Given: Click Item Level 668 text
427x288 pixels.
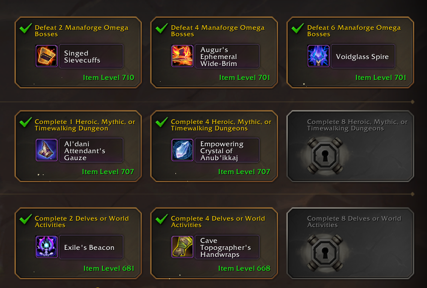Looking at the screenshot, I should coord(244,269).
